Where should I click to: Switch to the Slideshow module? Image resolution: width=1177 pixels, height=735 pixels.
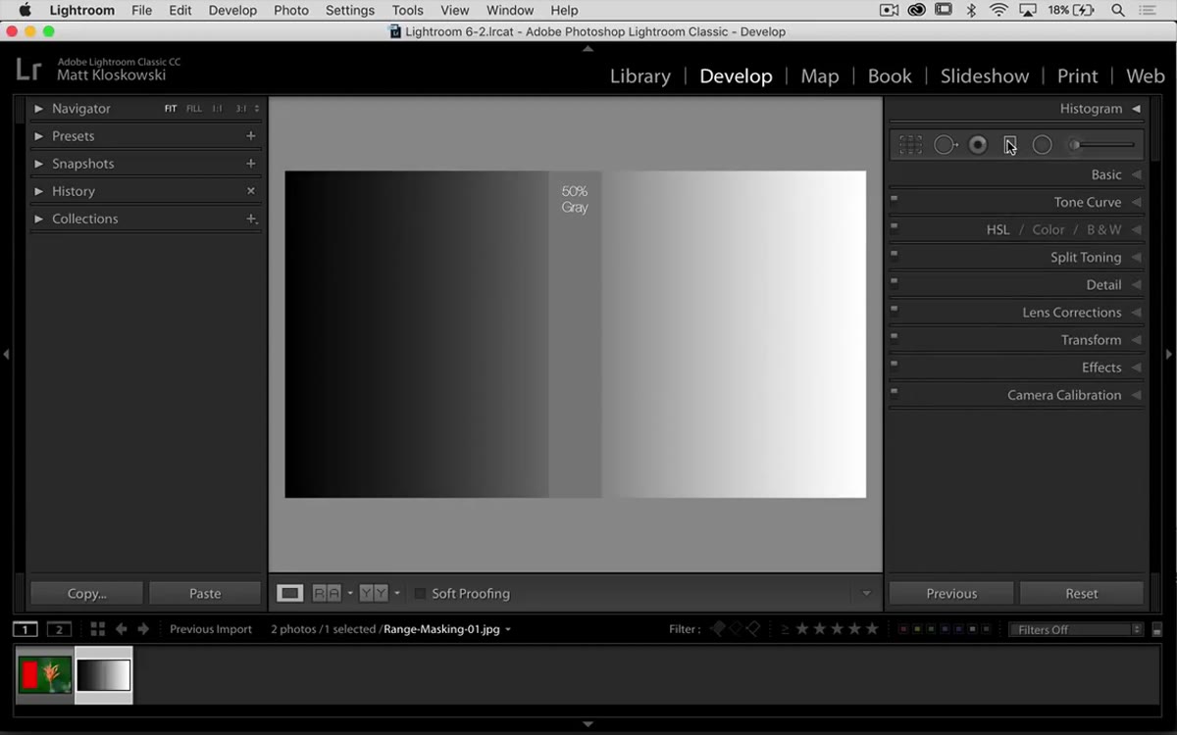tap(985, 76)
